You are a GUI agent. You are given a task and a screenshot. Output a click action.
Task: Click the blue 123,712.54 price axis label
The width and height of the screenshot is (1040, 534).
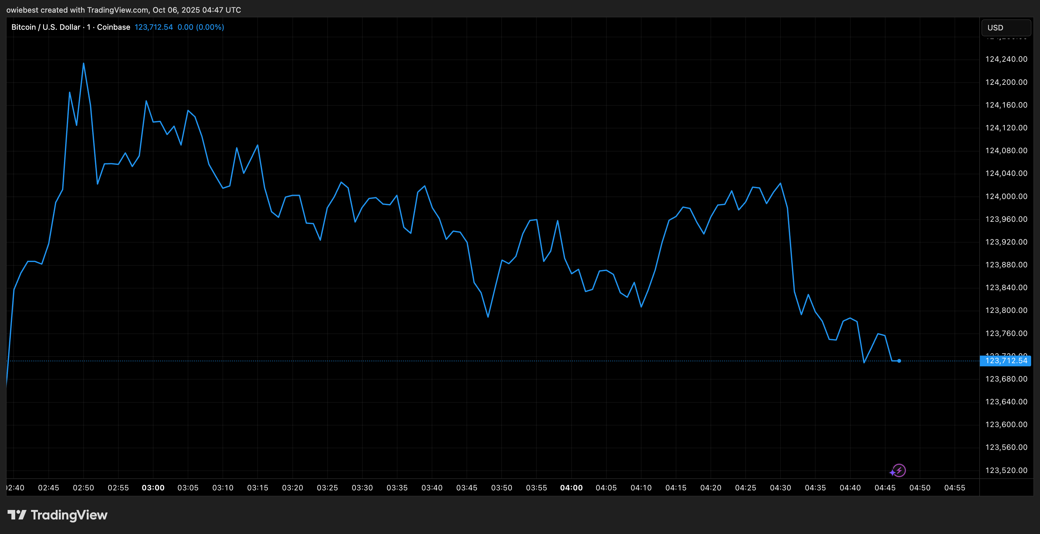pyautogui.click(x=1006, y=361)
